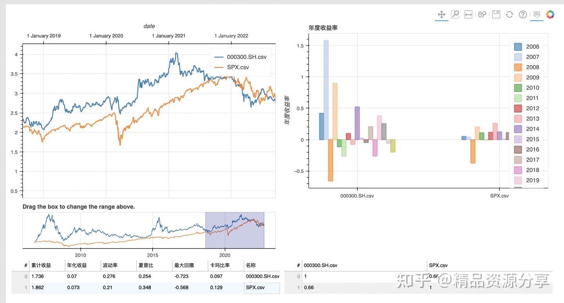This screenshot has height=303, width=564.
Task: Select 2012 in the bar legend
Action: tap(527, 108)
